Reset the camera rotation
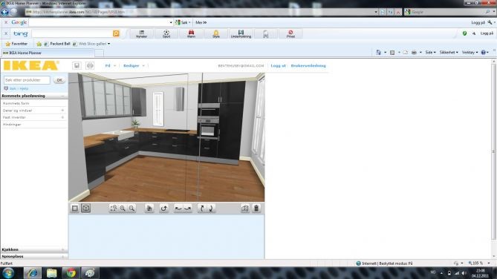 pos(164,209)
